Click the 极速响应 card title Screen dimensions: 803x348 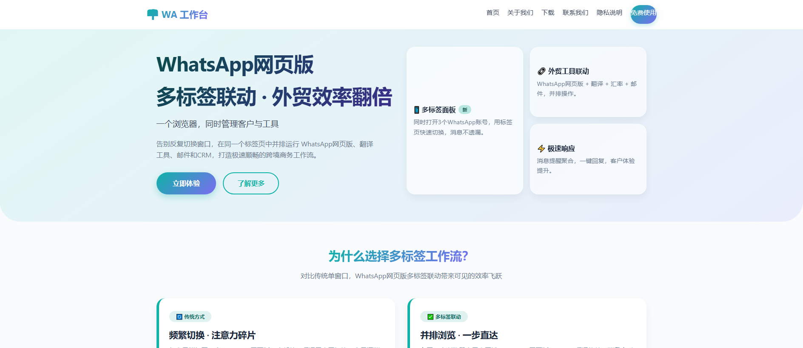[561, 148]
